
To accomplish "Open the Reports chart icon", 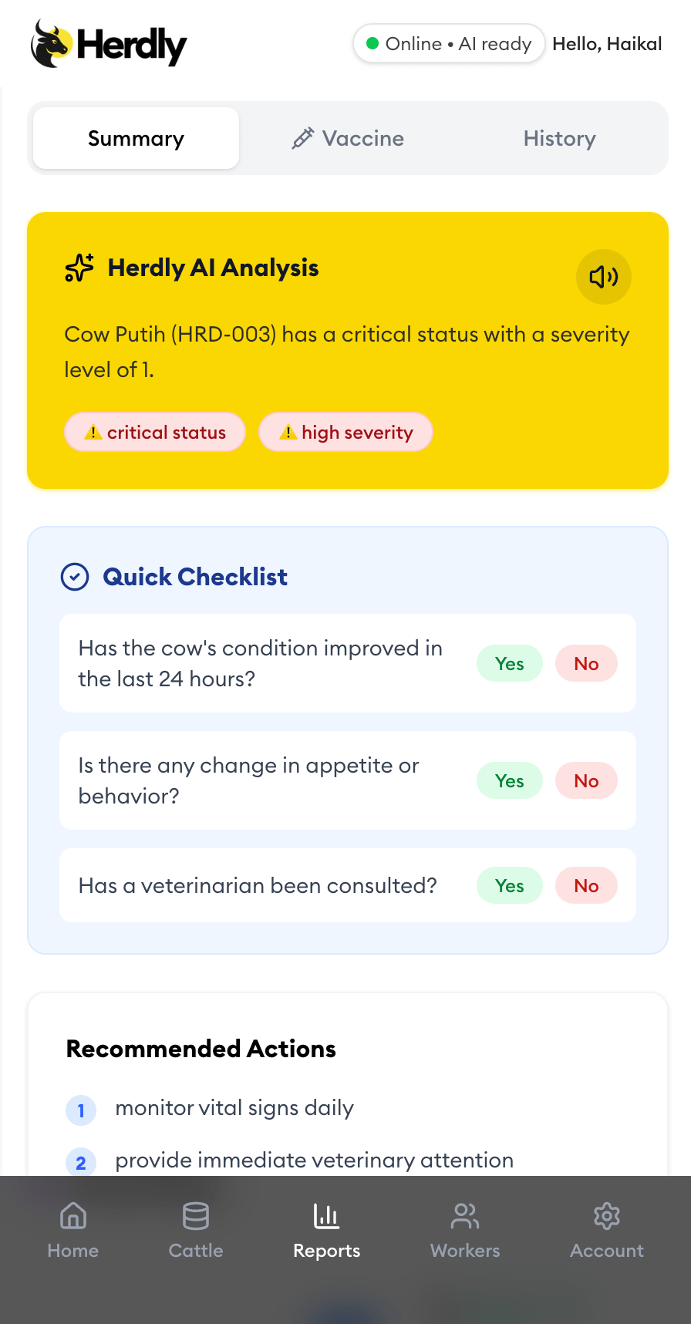I will tap(327, 1217).
